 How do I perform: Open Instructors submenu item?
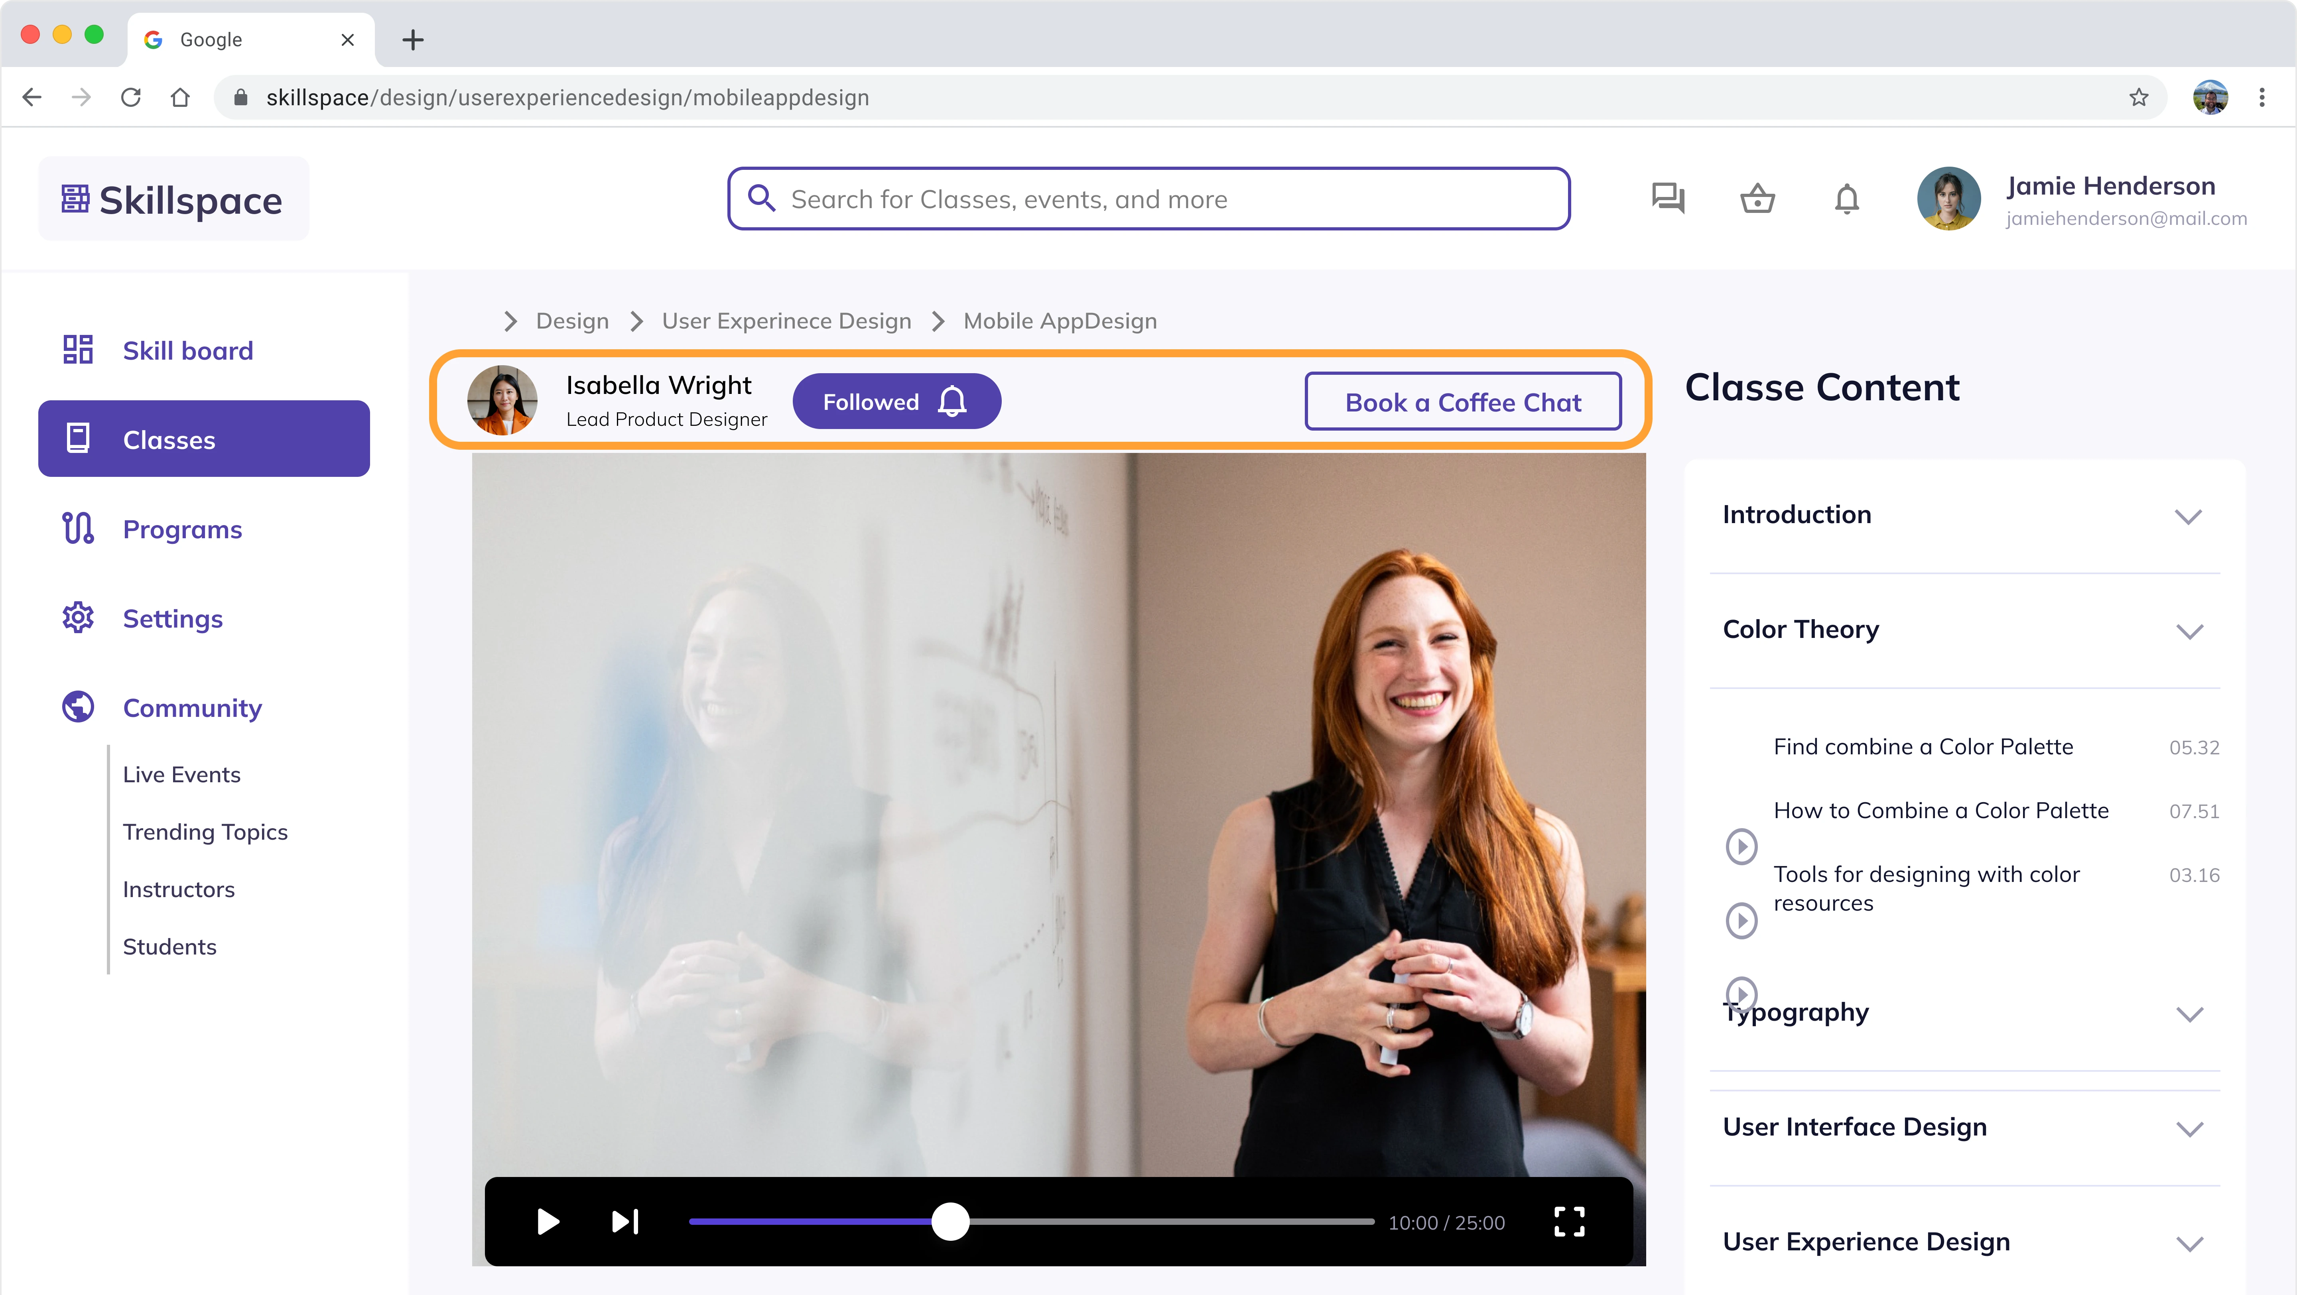179,890
